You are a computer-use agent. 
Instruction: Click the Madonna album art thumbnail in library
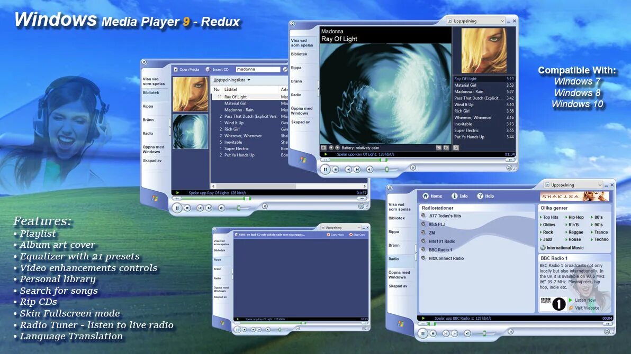(191, 94)
